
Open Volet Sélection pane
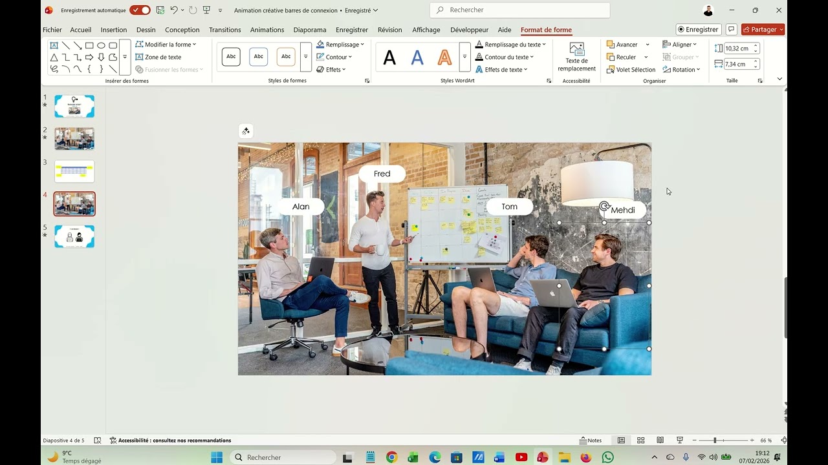click(x=631, y=70)
